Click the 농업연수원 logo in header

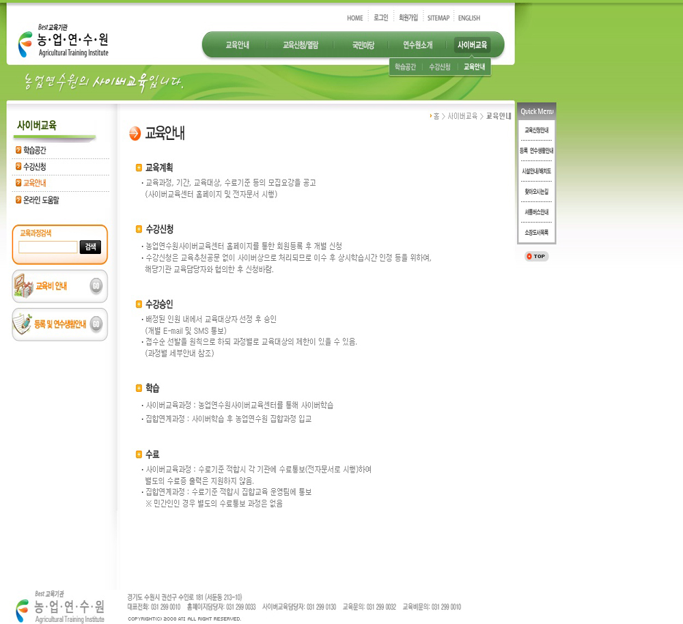[x=63, y=42]
